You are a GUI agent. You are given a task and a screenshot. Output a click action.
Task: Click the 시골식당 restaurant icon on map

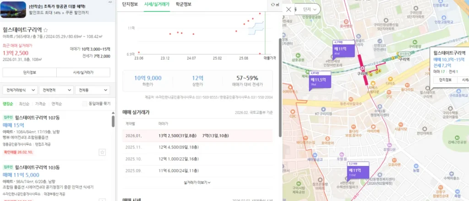400,124
